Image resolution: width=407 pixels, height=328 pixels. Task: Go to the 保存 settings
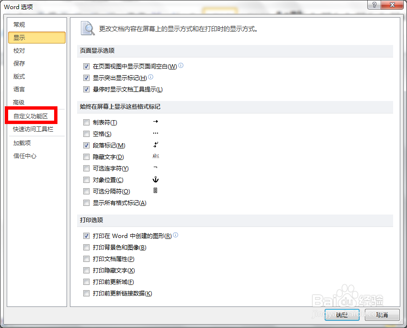coord(19,64)
